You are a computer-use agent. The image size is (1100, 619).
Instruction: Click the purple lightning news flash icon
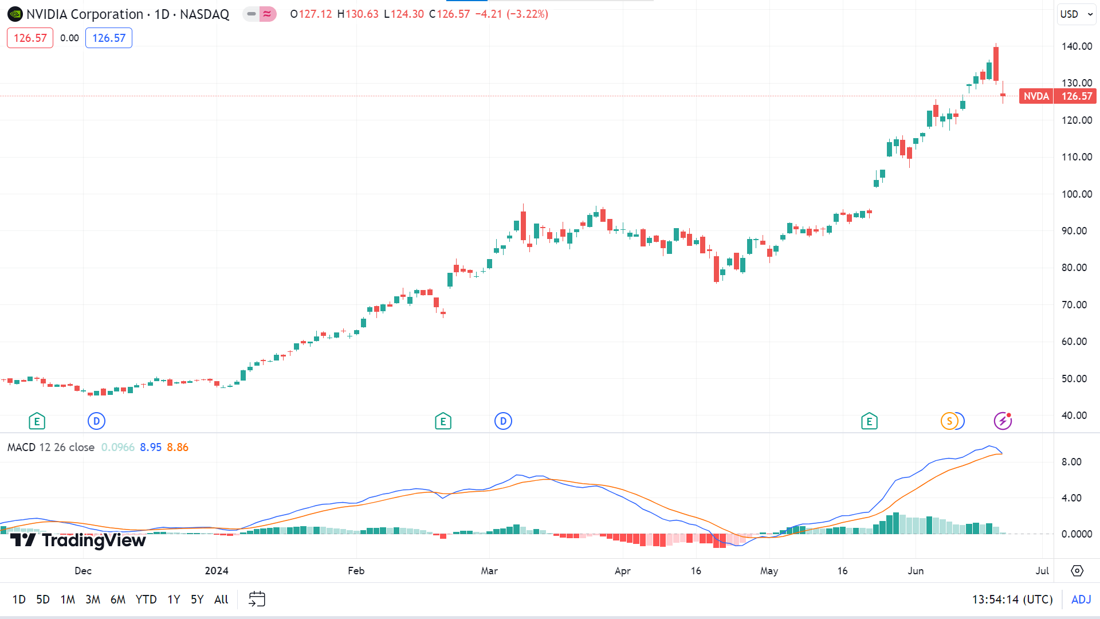click(1003, 421)
